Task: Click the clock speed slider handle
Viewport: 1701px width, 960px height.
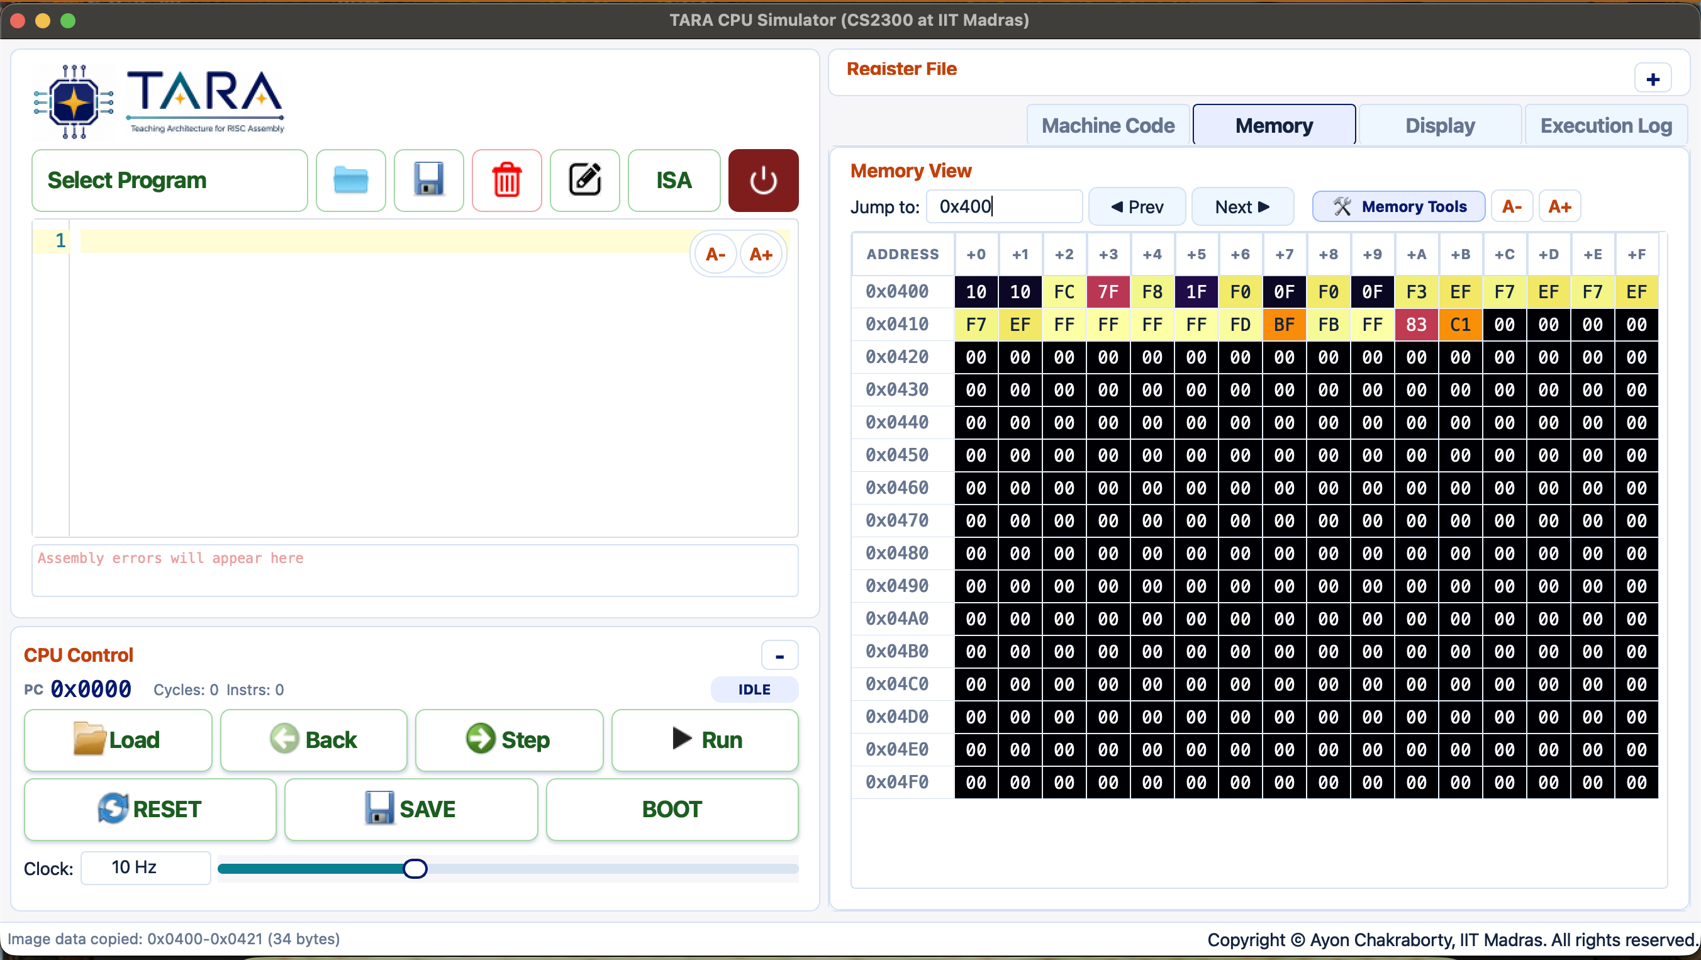Action: pos(415,869)
